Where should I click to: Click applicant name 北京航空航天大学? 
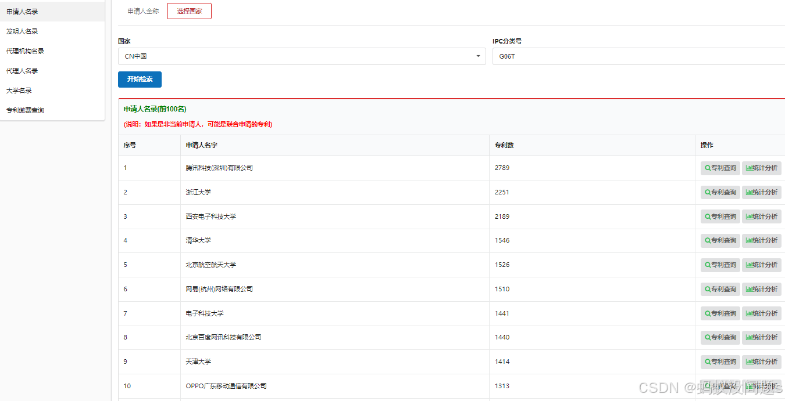(x=211, y=265)
